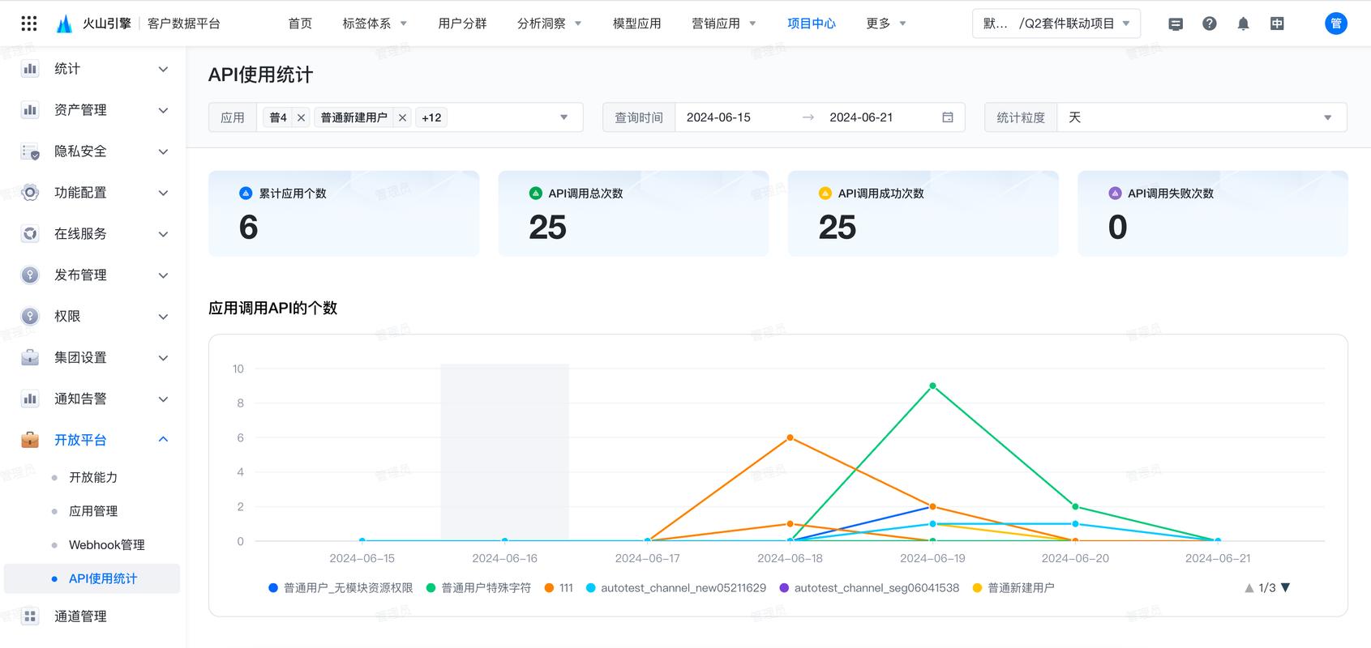
Task: Open the 应用 multi-select dropdown arrow
Action: pyautogui.click(x=563, y=117)
